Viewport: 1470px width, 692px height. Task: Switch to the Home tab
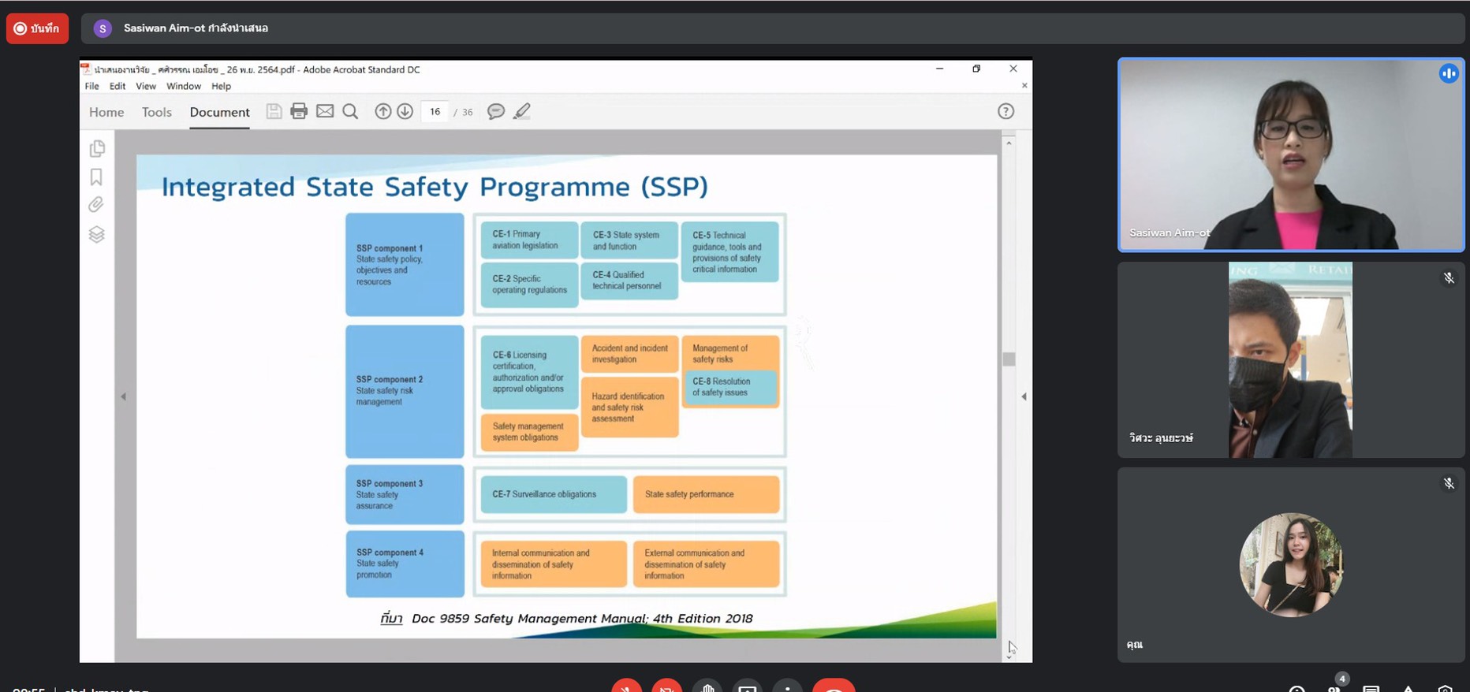(106, 112)
